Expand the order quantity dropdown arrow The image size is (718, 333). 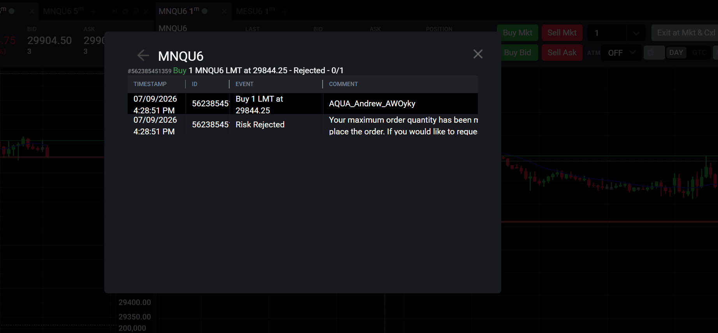636,33
